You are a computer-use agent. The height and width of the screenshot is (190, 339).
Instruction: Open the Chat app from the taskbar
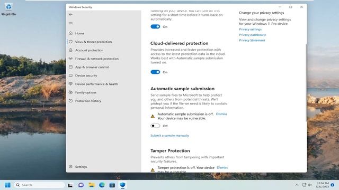pyautogui.click(x=81, y=185)
